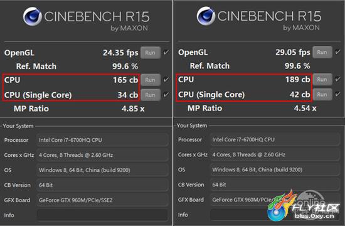Toggle CPU Single Core checkbox in left window

166,95
